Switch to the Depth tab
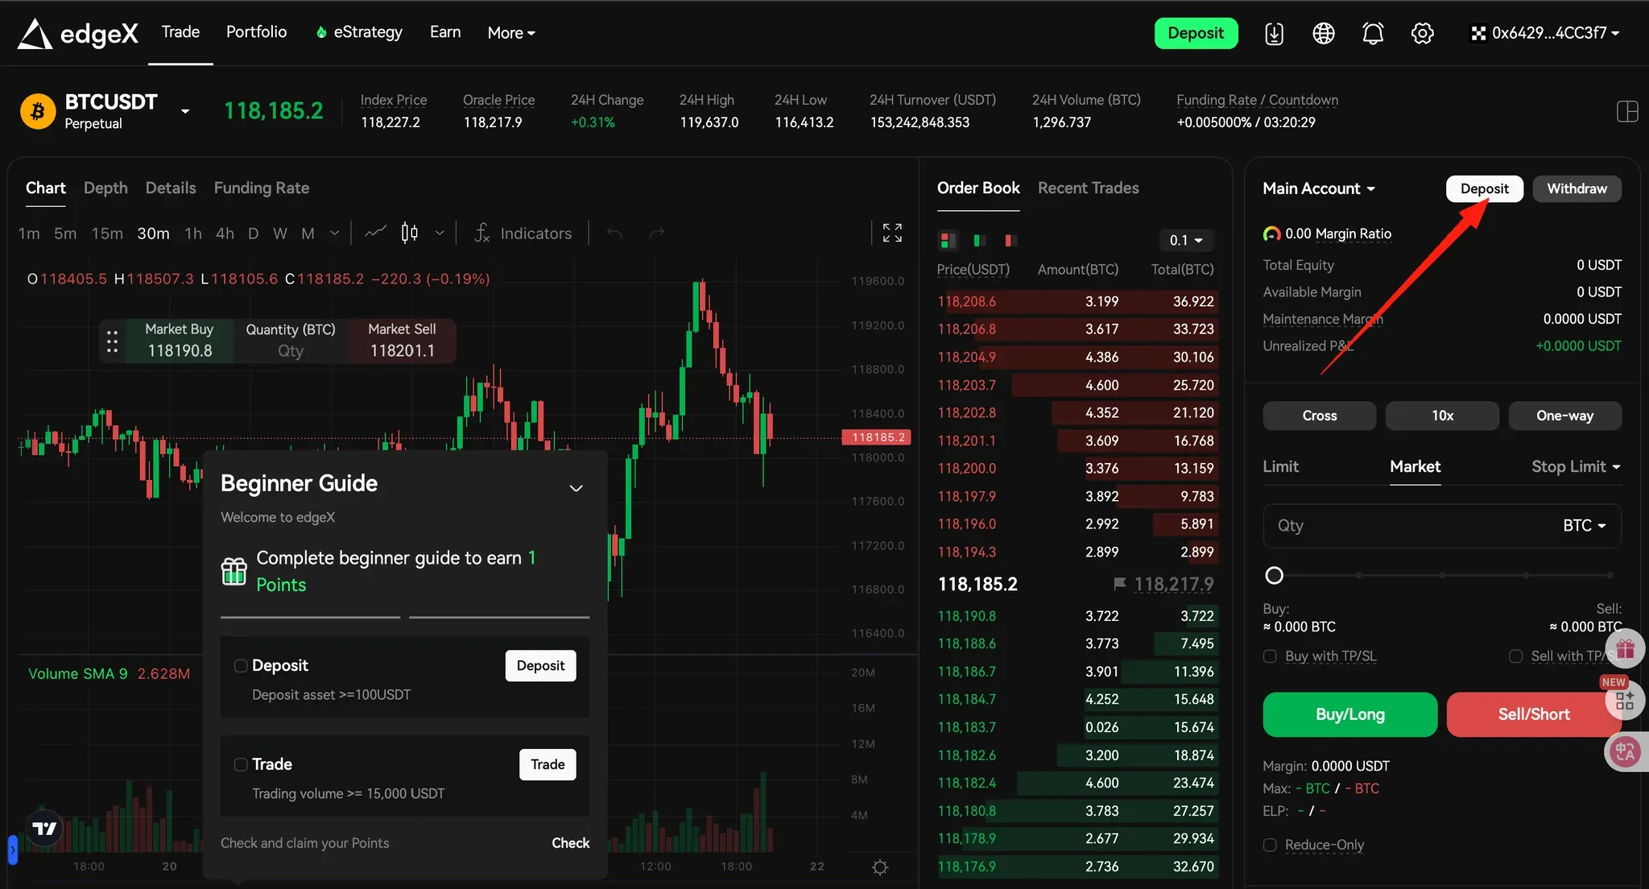Viewport: 1649px width, 889px height. pos(105,188)
